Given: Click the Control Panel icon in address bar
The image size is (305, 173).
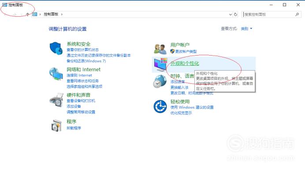Looking at the screenshot, I should (x=35, y=14).
